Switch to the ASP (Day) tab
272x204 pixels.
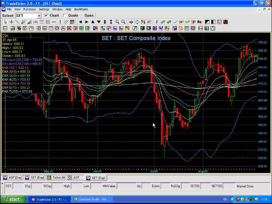pyautogui.click(x=13, y=177)
